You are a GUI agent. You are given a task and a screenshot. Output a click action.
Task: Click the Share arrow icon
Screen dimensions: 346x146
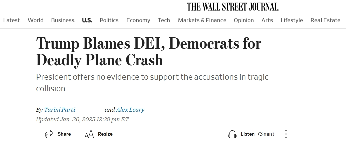click(49, 134)
